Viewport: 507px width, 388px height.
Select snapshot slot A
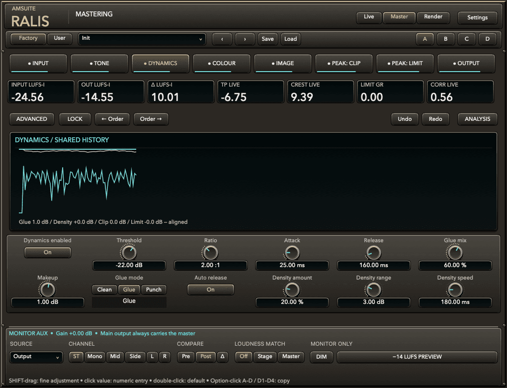tap(425, 39)
